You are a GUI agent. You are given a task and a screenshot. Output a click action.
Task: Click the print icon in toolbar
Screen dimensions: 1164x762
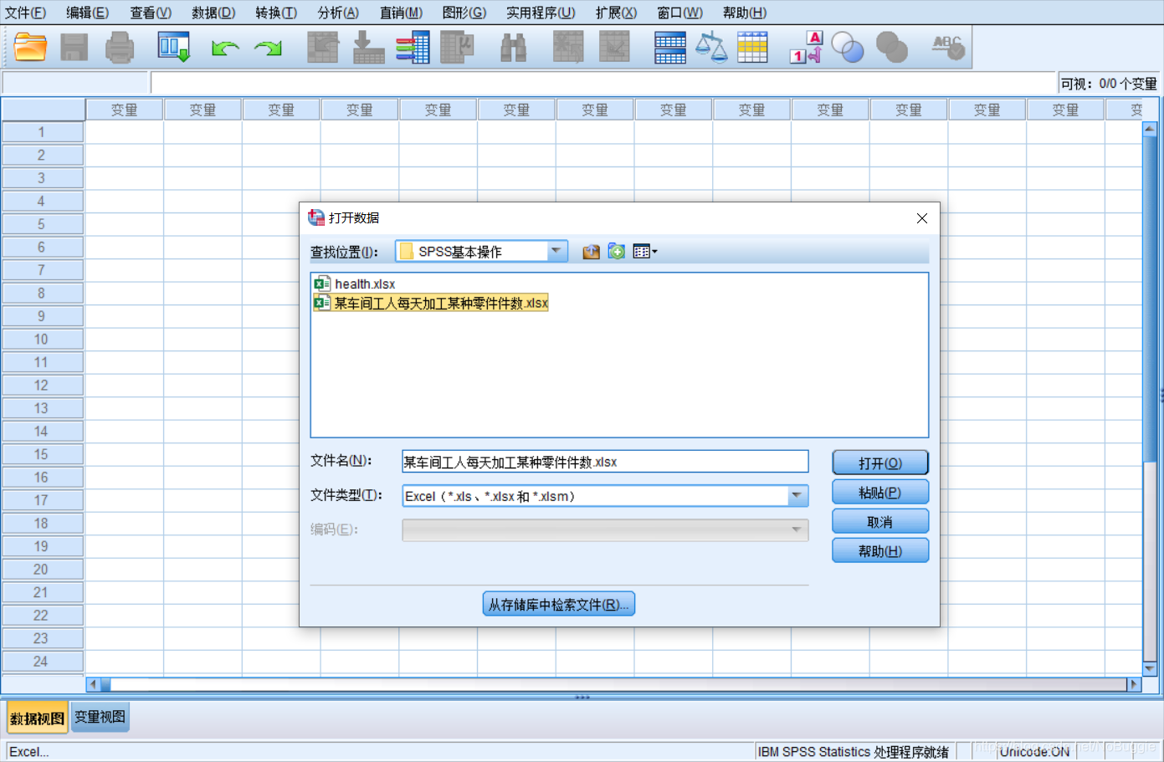pyautogui.click(x=120, y=48)
